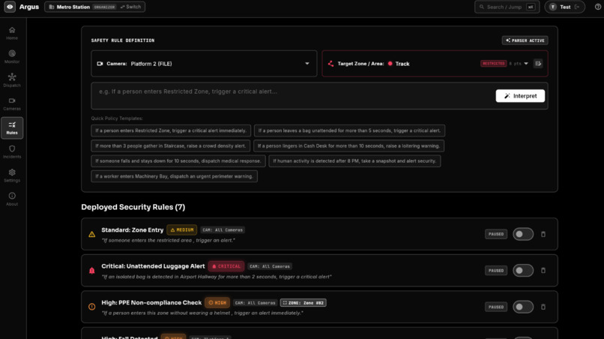Enable the Critical: Unattended Luggage Alert switch

523,270
